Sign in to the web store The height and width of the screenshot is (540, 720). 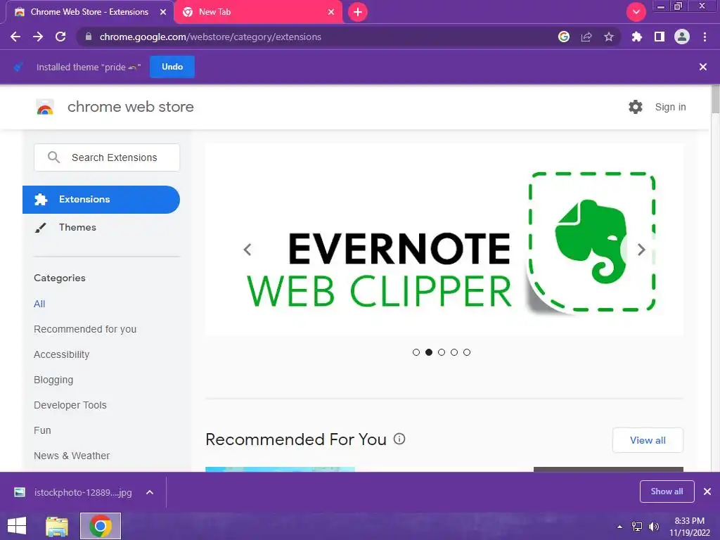click(x=670, y=107)
